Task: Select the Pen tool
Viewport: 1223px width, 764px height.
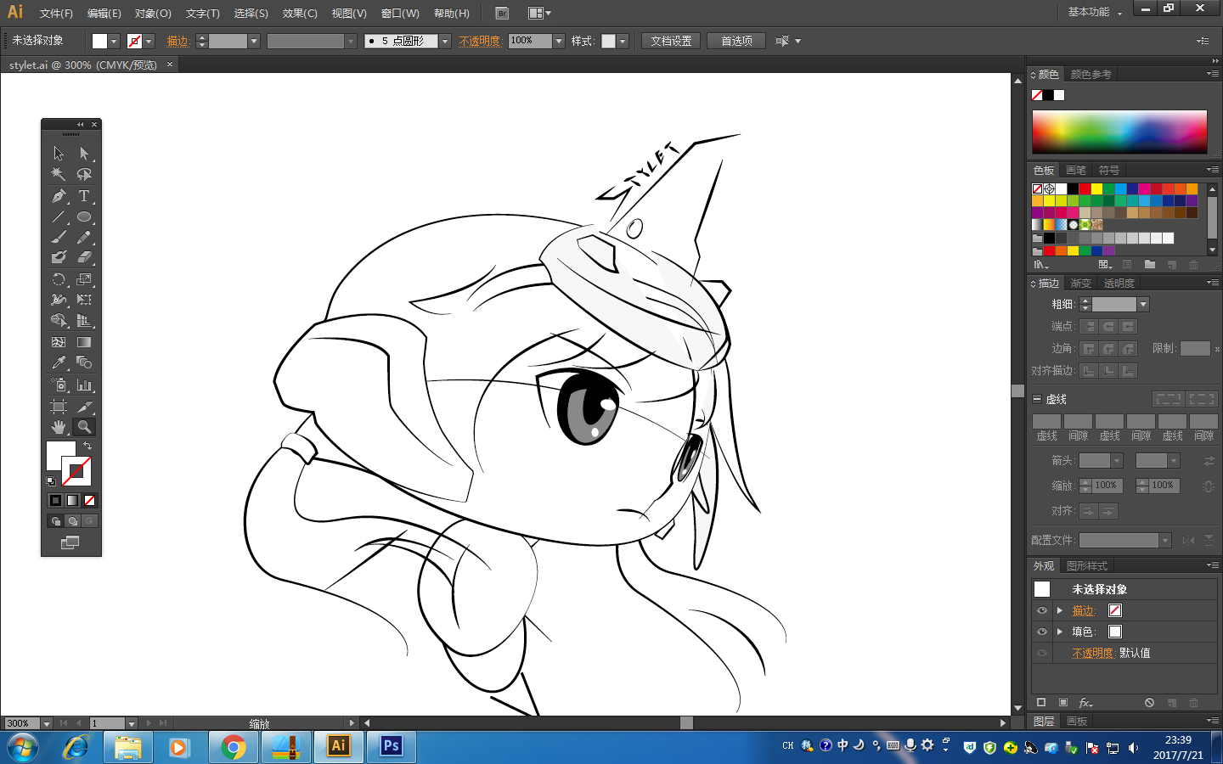Action: click(59, 196)
